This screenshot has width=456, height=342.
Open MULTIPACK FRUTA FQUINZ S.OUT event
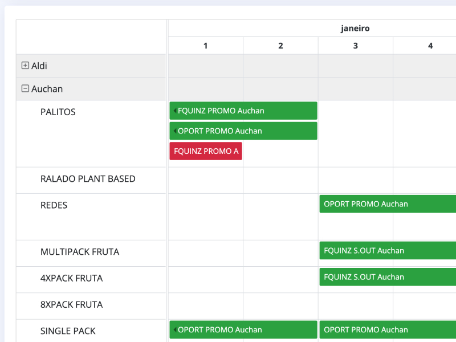pyautogui.click(x=388, y=250)
